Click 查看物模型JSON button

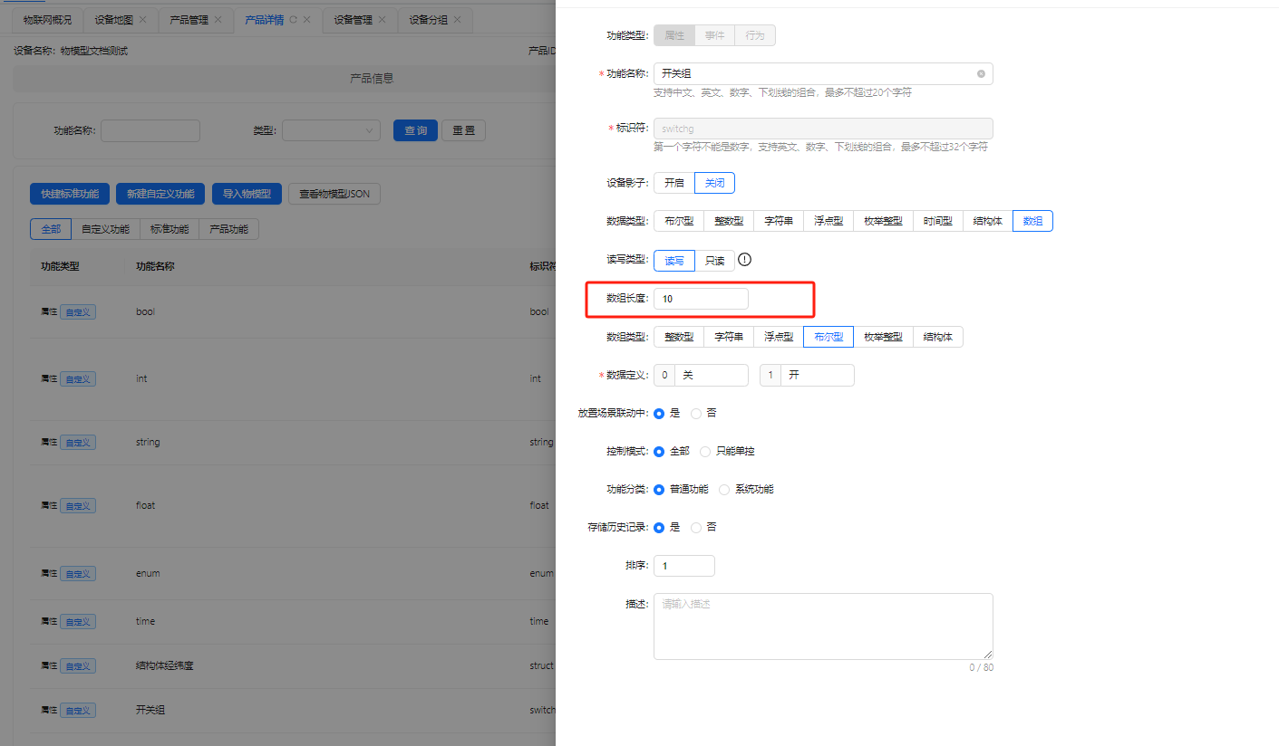click(x=334, y=194)
